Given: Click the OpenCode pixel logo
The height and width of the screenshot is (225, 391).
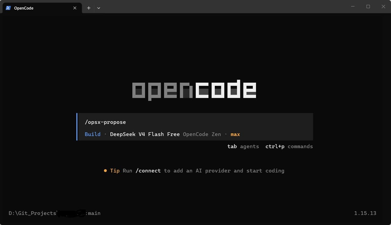Looking at the screenshot, I should coord(194,90).
